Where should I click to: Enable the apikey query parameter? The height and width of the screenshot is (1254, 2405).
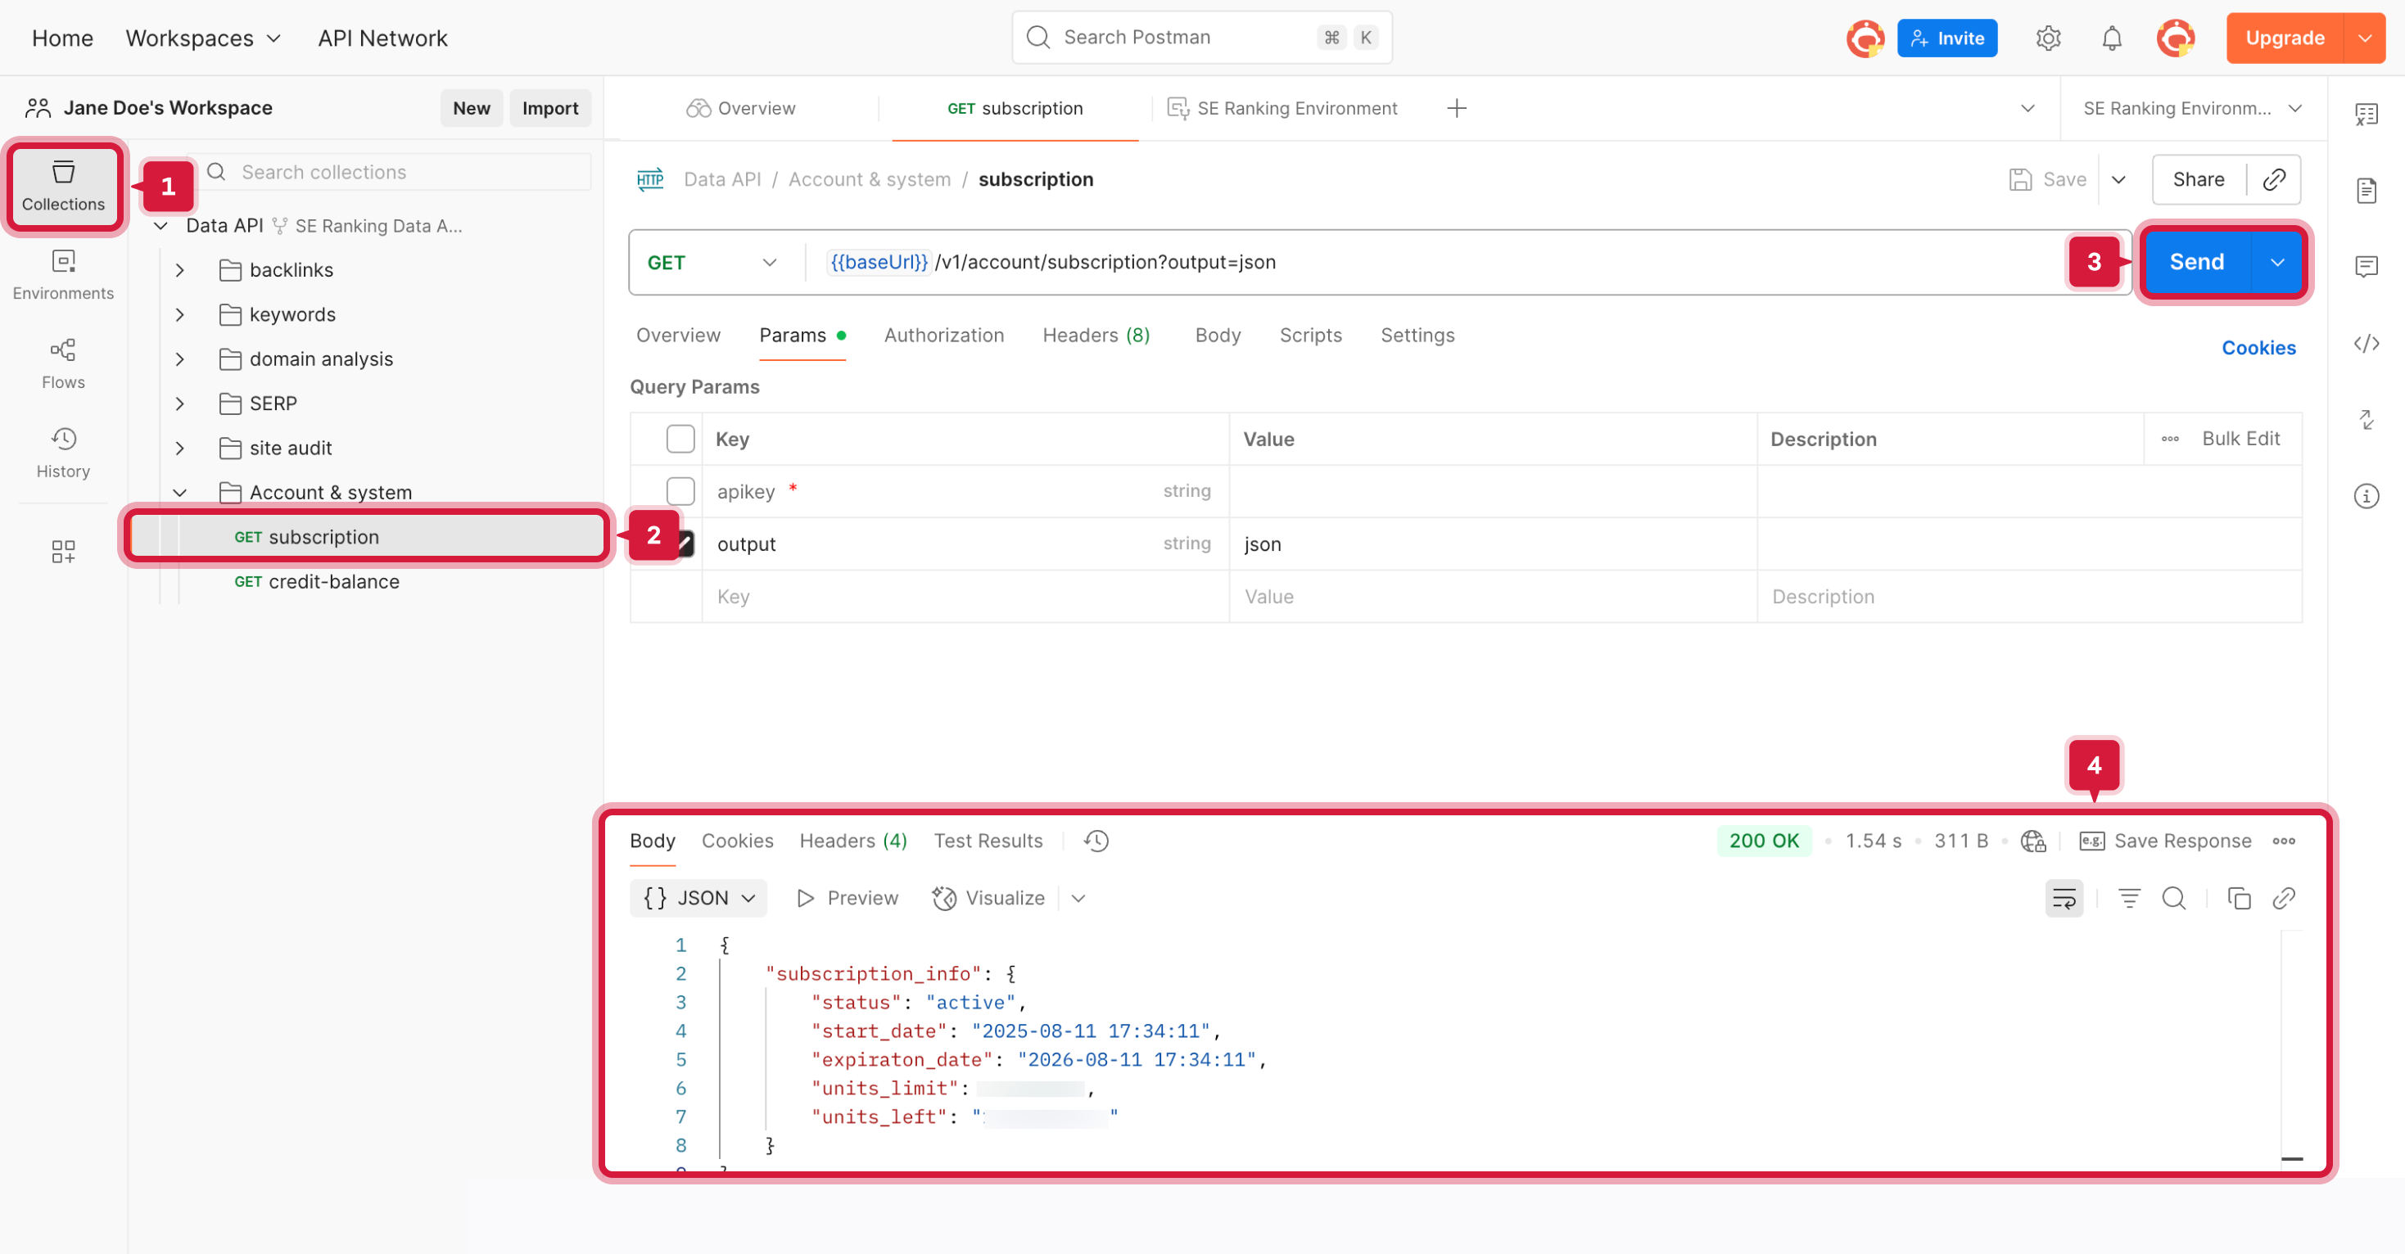point(681,491)
